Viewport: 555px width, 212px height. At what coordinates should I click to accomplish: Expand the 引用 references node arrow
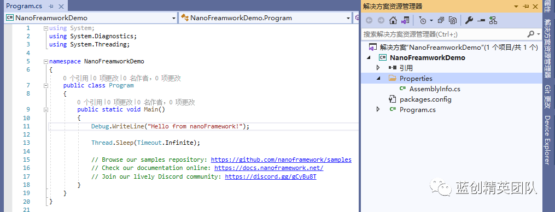(x=378, y=68)
